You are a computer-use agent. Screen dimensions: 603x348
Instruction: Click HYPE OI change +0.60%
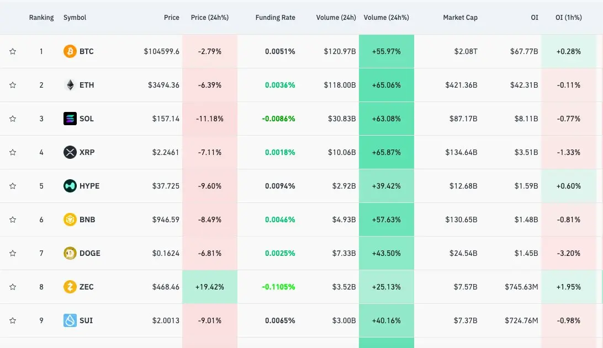pyautogui.click(x=569, y=186)
